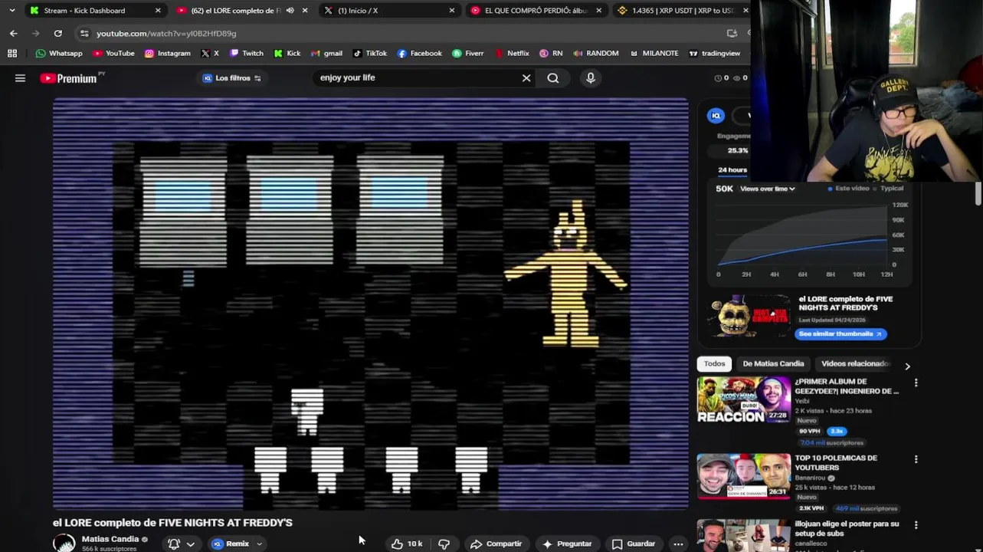Open Views over time dropdown
The width and height of the screenshot is (983, 552).
(768, 189)
